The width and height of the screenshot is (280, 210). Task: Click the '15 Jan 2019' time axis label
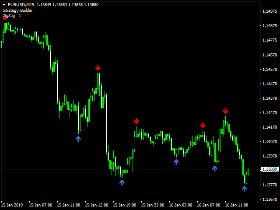[x=12, y=205]
